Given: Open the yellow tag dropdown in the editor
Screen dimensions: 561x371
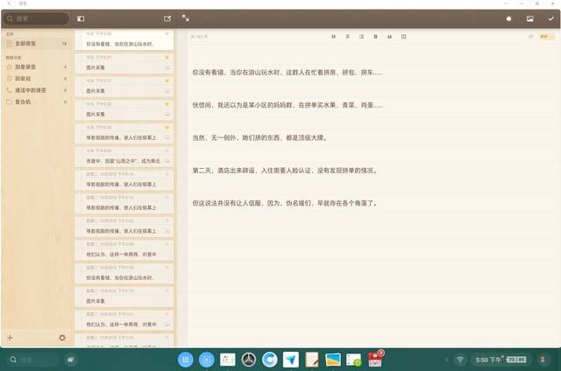Looking at the screenshot, I should (x=546, y=37).
